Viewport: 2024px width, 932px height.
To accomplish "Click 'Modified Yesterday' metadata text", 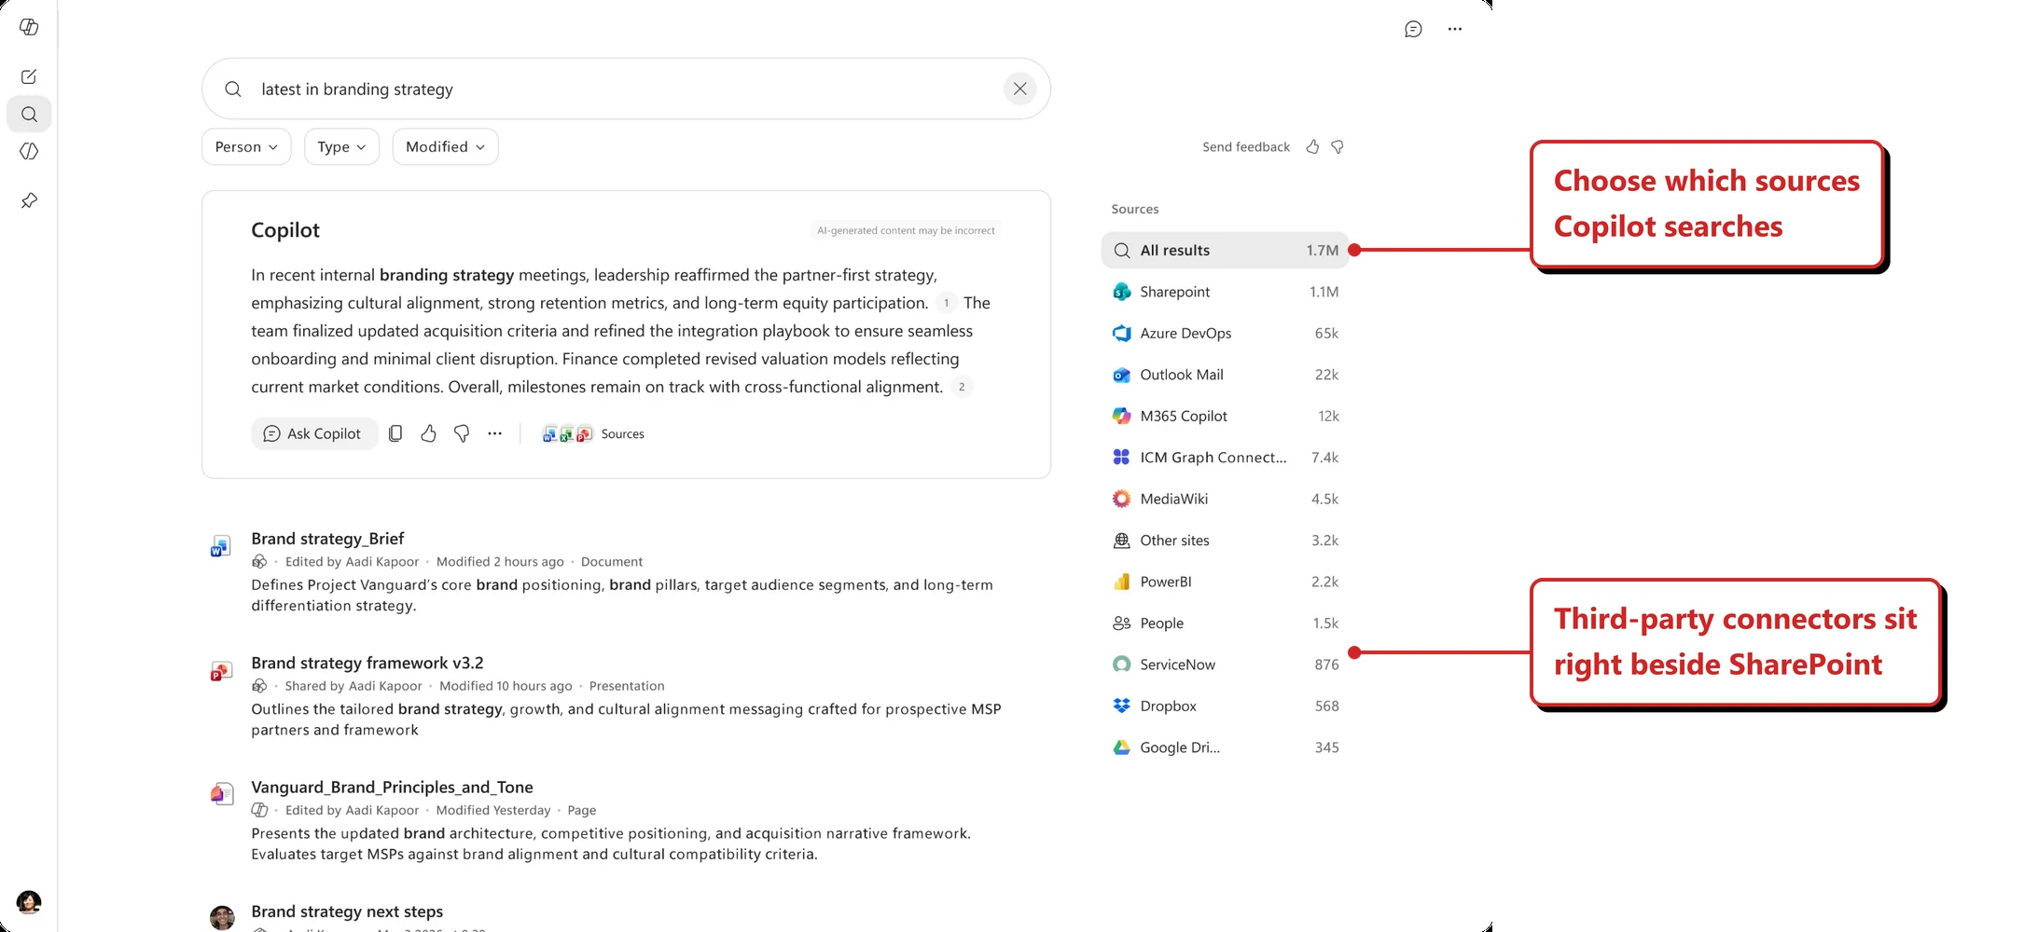I will (493, 810).
